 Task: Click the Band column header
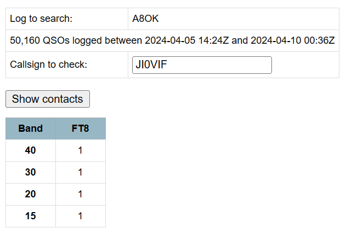30,128
